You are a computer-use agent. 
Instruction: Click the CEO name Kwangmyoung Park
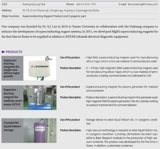tap(34, 4)
